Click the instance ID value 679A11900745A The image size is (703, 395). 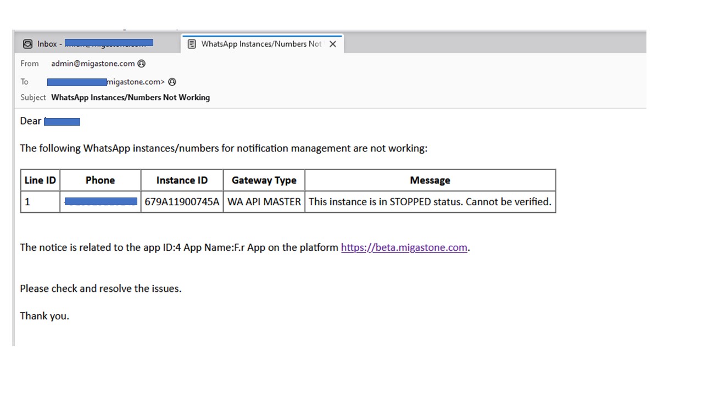[x=182, y=202]
